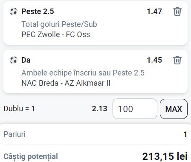Image resolution: width=191 pixels, height=162 pixels.
Task: Delete the Peste 2.5 selection with trash icon
Action: click(177, 12)
